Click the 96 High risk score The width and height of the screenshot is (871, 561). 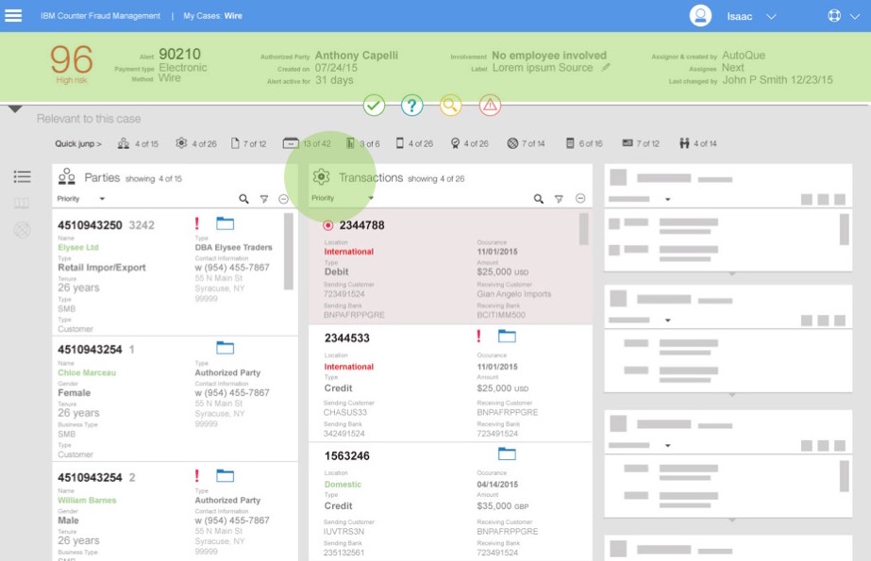coord(72,64)
